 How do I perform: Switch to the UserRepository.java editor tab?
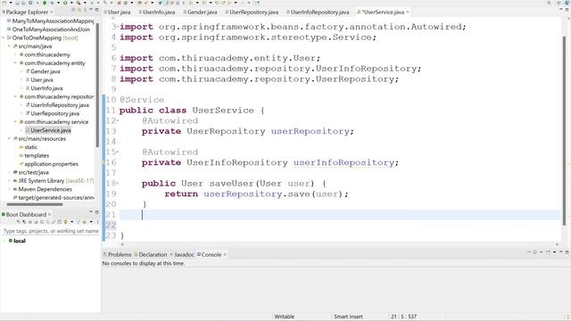(x=252, y=12)
